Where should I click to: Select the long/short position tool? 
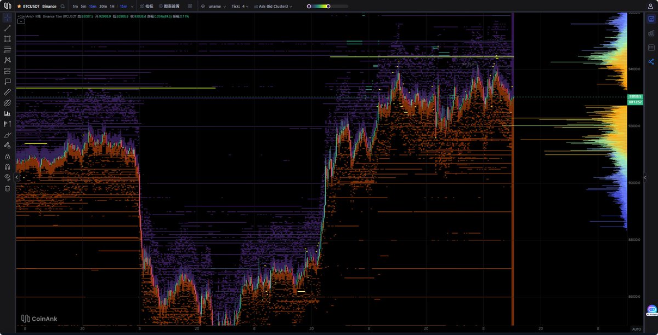(8, 71)
